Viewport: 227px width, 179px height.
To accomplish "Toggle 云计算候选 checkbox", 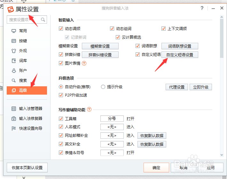I will [x=118, y=37].
